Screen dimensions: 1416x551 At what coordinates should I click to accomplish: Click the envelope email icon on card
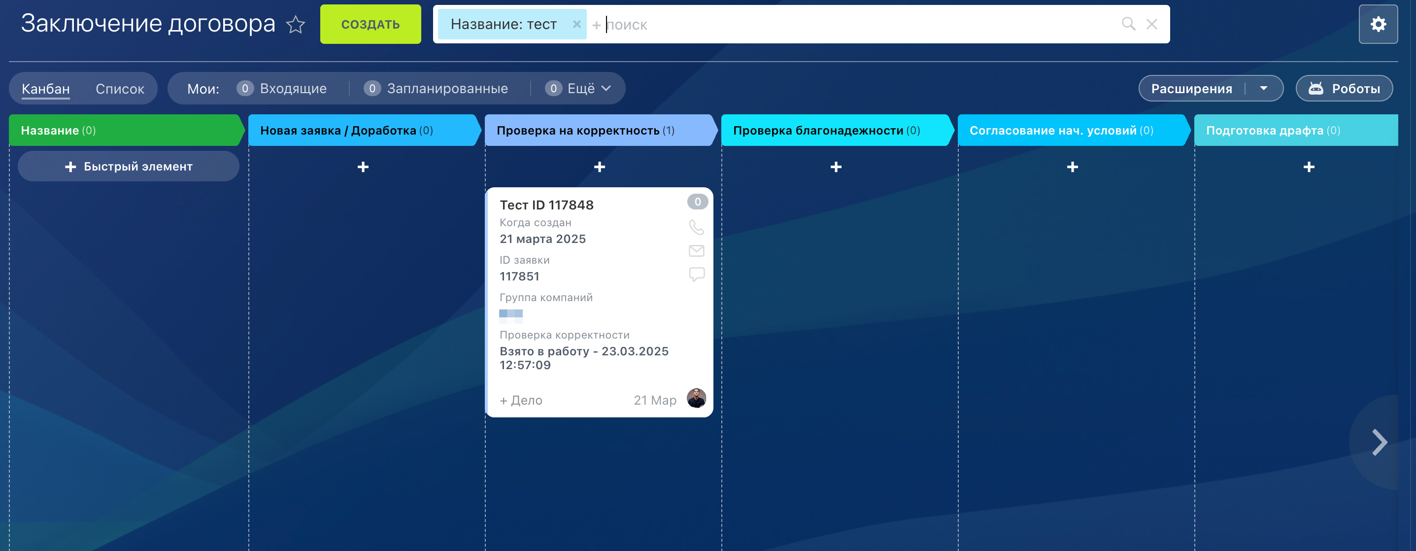tap(696, 251)
